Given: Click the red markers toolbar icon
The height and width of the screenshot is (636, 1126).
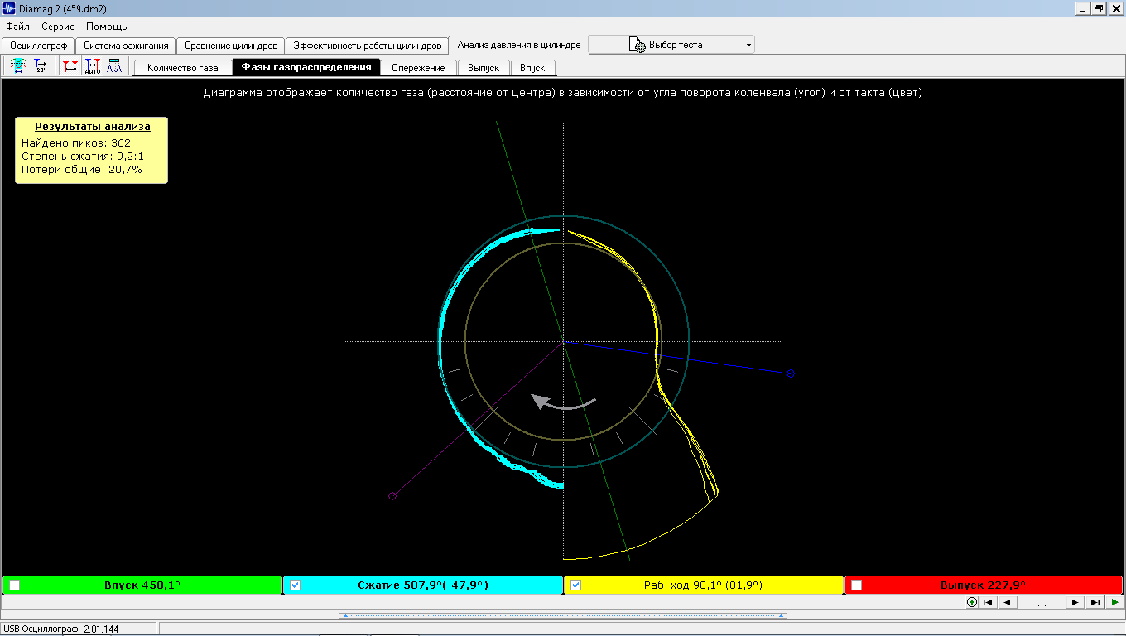Looking at the screenshot, I should (x=70, y=67).
